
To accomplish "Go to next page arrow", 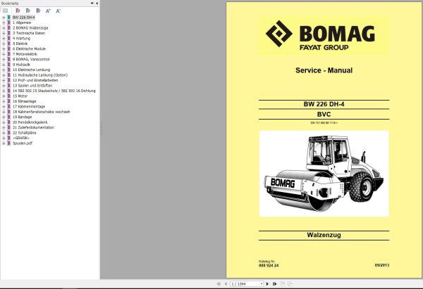I will tap(267, 284).
